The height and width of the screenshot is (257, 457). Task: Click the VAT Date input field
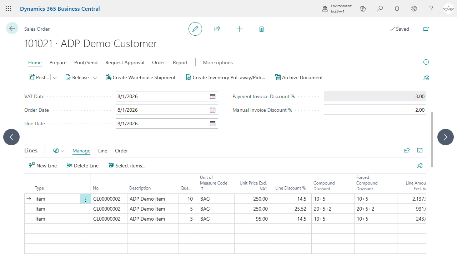pyautogui.click(x=167, y=96)
